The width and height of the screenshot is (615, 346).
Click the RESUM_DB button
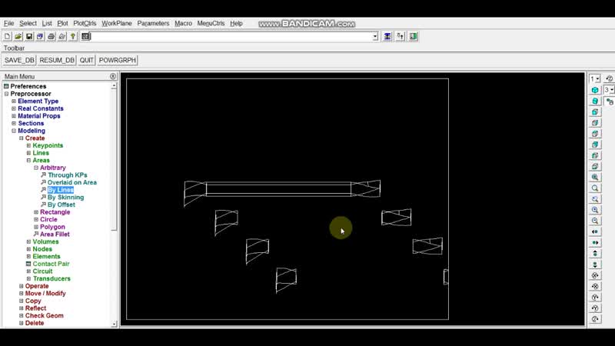pos(57,60)
